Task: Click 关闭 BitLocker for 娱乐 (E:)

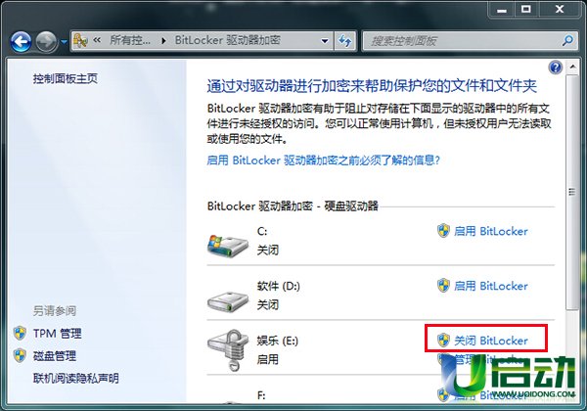Action: pos(482,341)
